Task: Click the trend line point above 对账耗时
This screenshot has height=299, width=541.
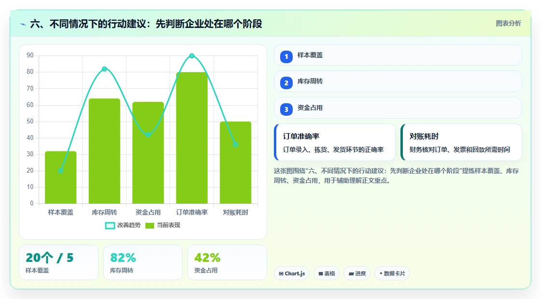Action: [236, 145]
